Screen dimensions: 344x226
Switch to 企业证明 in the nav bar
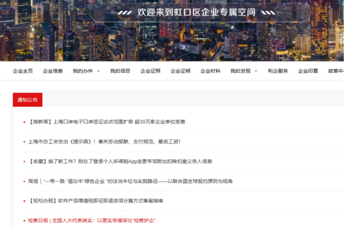pyautogui.click(x=180, y=71)
